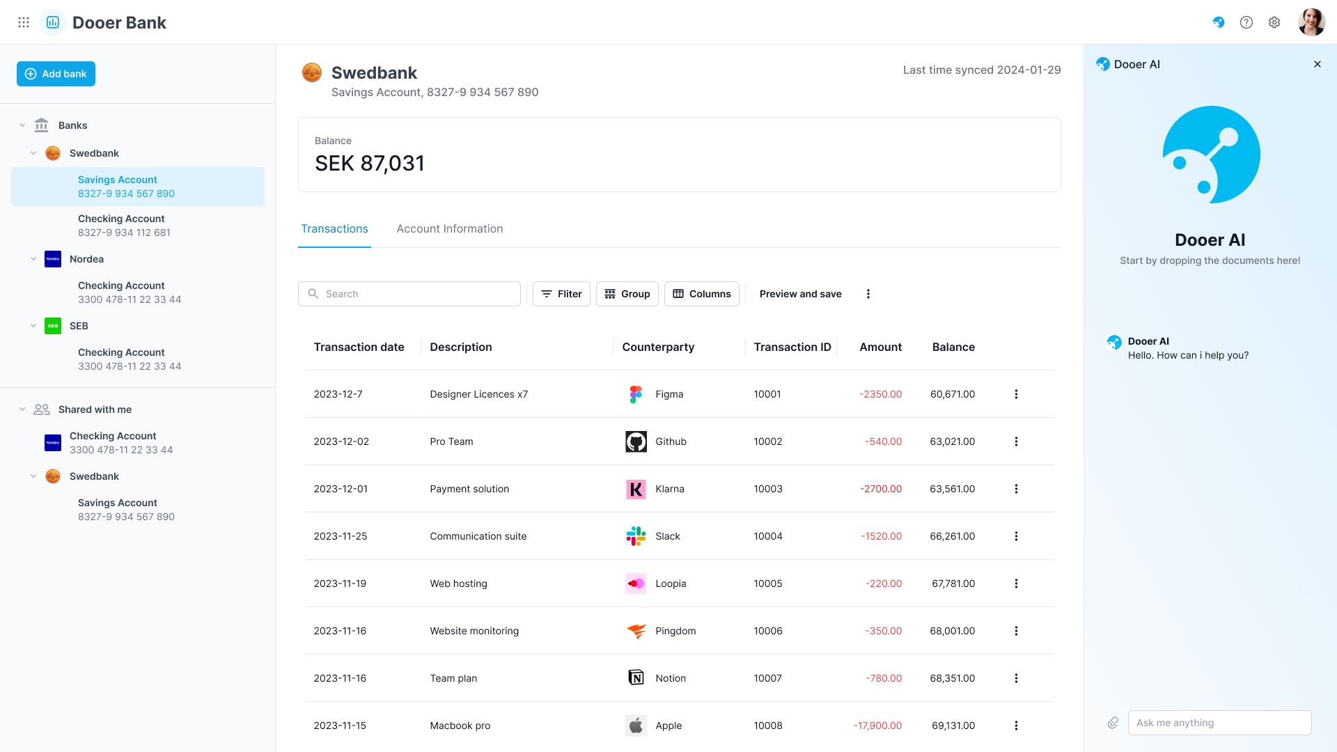Collapse the SEB bank group
Viewport: 1337px width, 752px height.
(x=33, y=326)
